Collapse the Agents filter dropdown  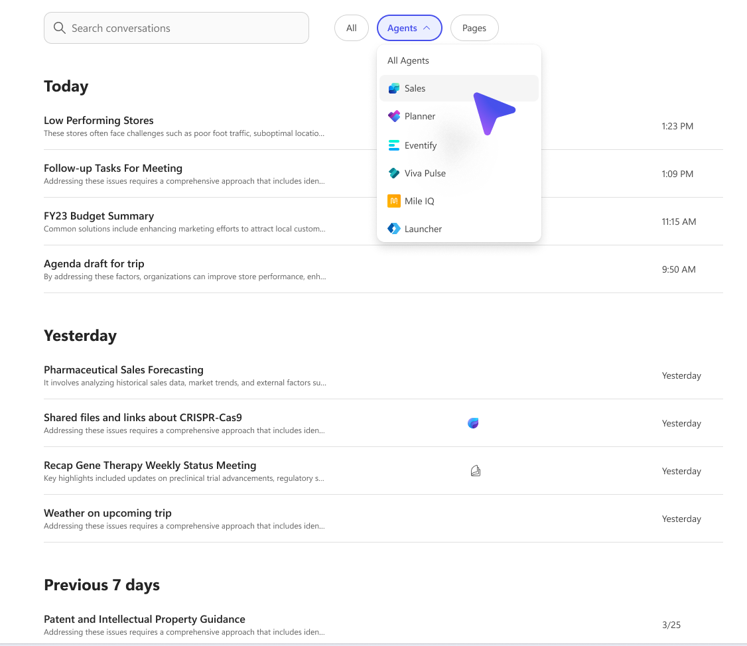(x=409, y=28)
